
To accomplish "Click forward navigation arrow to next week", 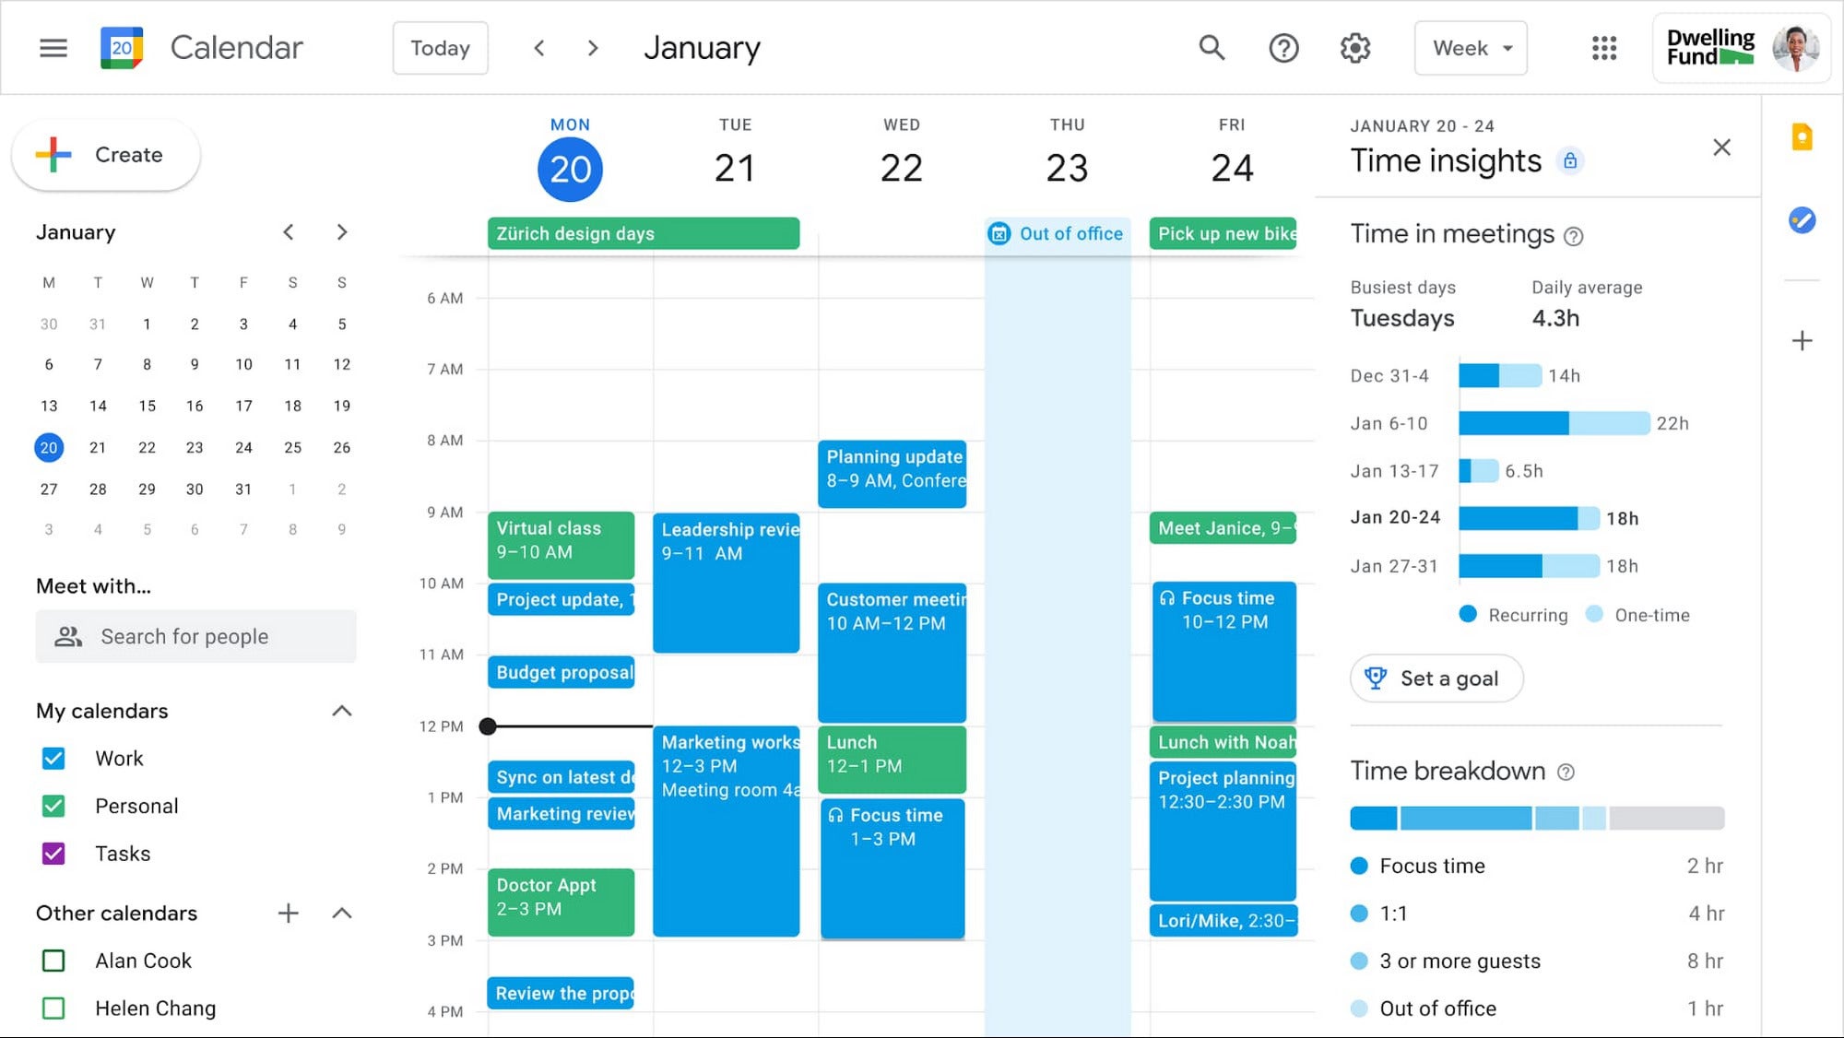I will (x=589, y=47).
